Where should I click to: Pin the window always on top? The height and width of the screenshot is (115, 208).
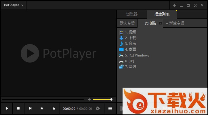pyautogui.click(x=174, y=5)
